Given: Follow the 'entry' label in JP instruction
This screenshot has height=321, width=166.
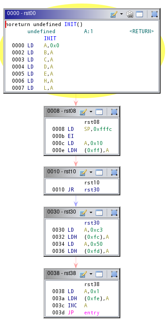Looking at the screenshot, I should [92, 313].
